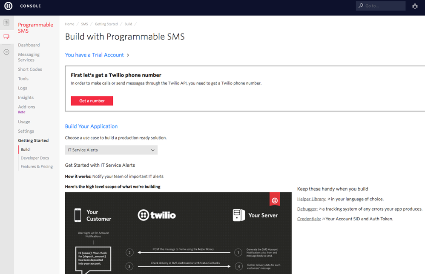The width and height of the screenshot is (425, 274).
Task: Click the sample SMS message bubble in diagram
Action: (93, 259)
